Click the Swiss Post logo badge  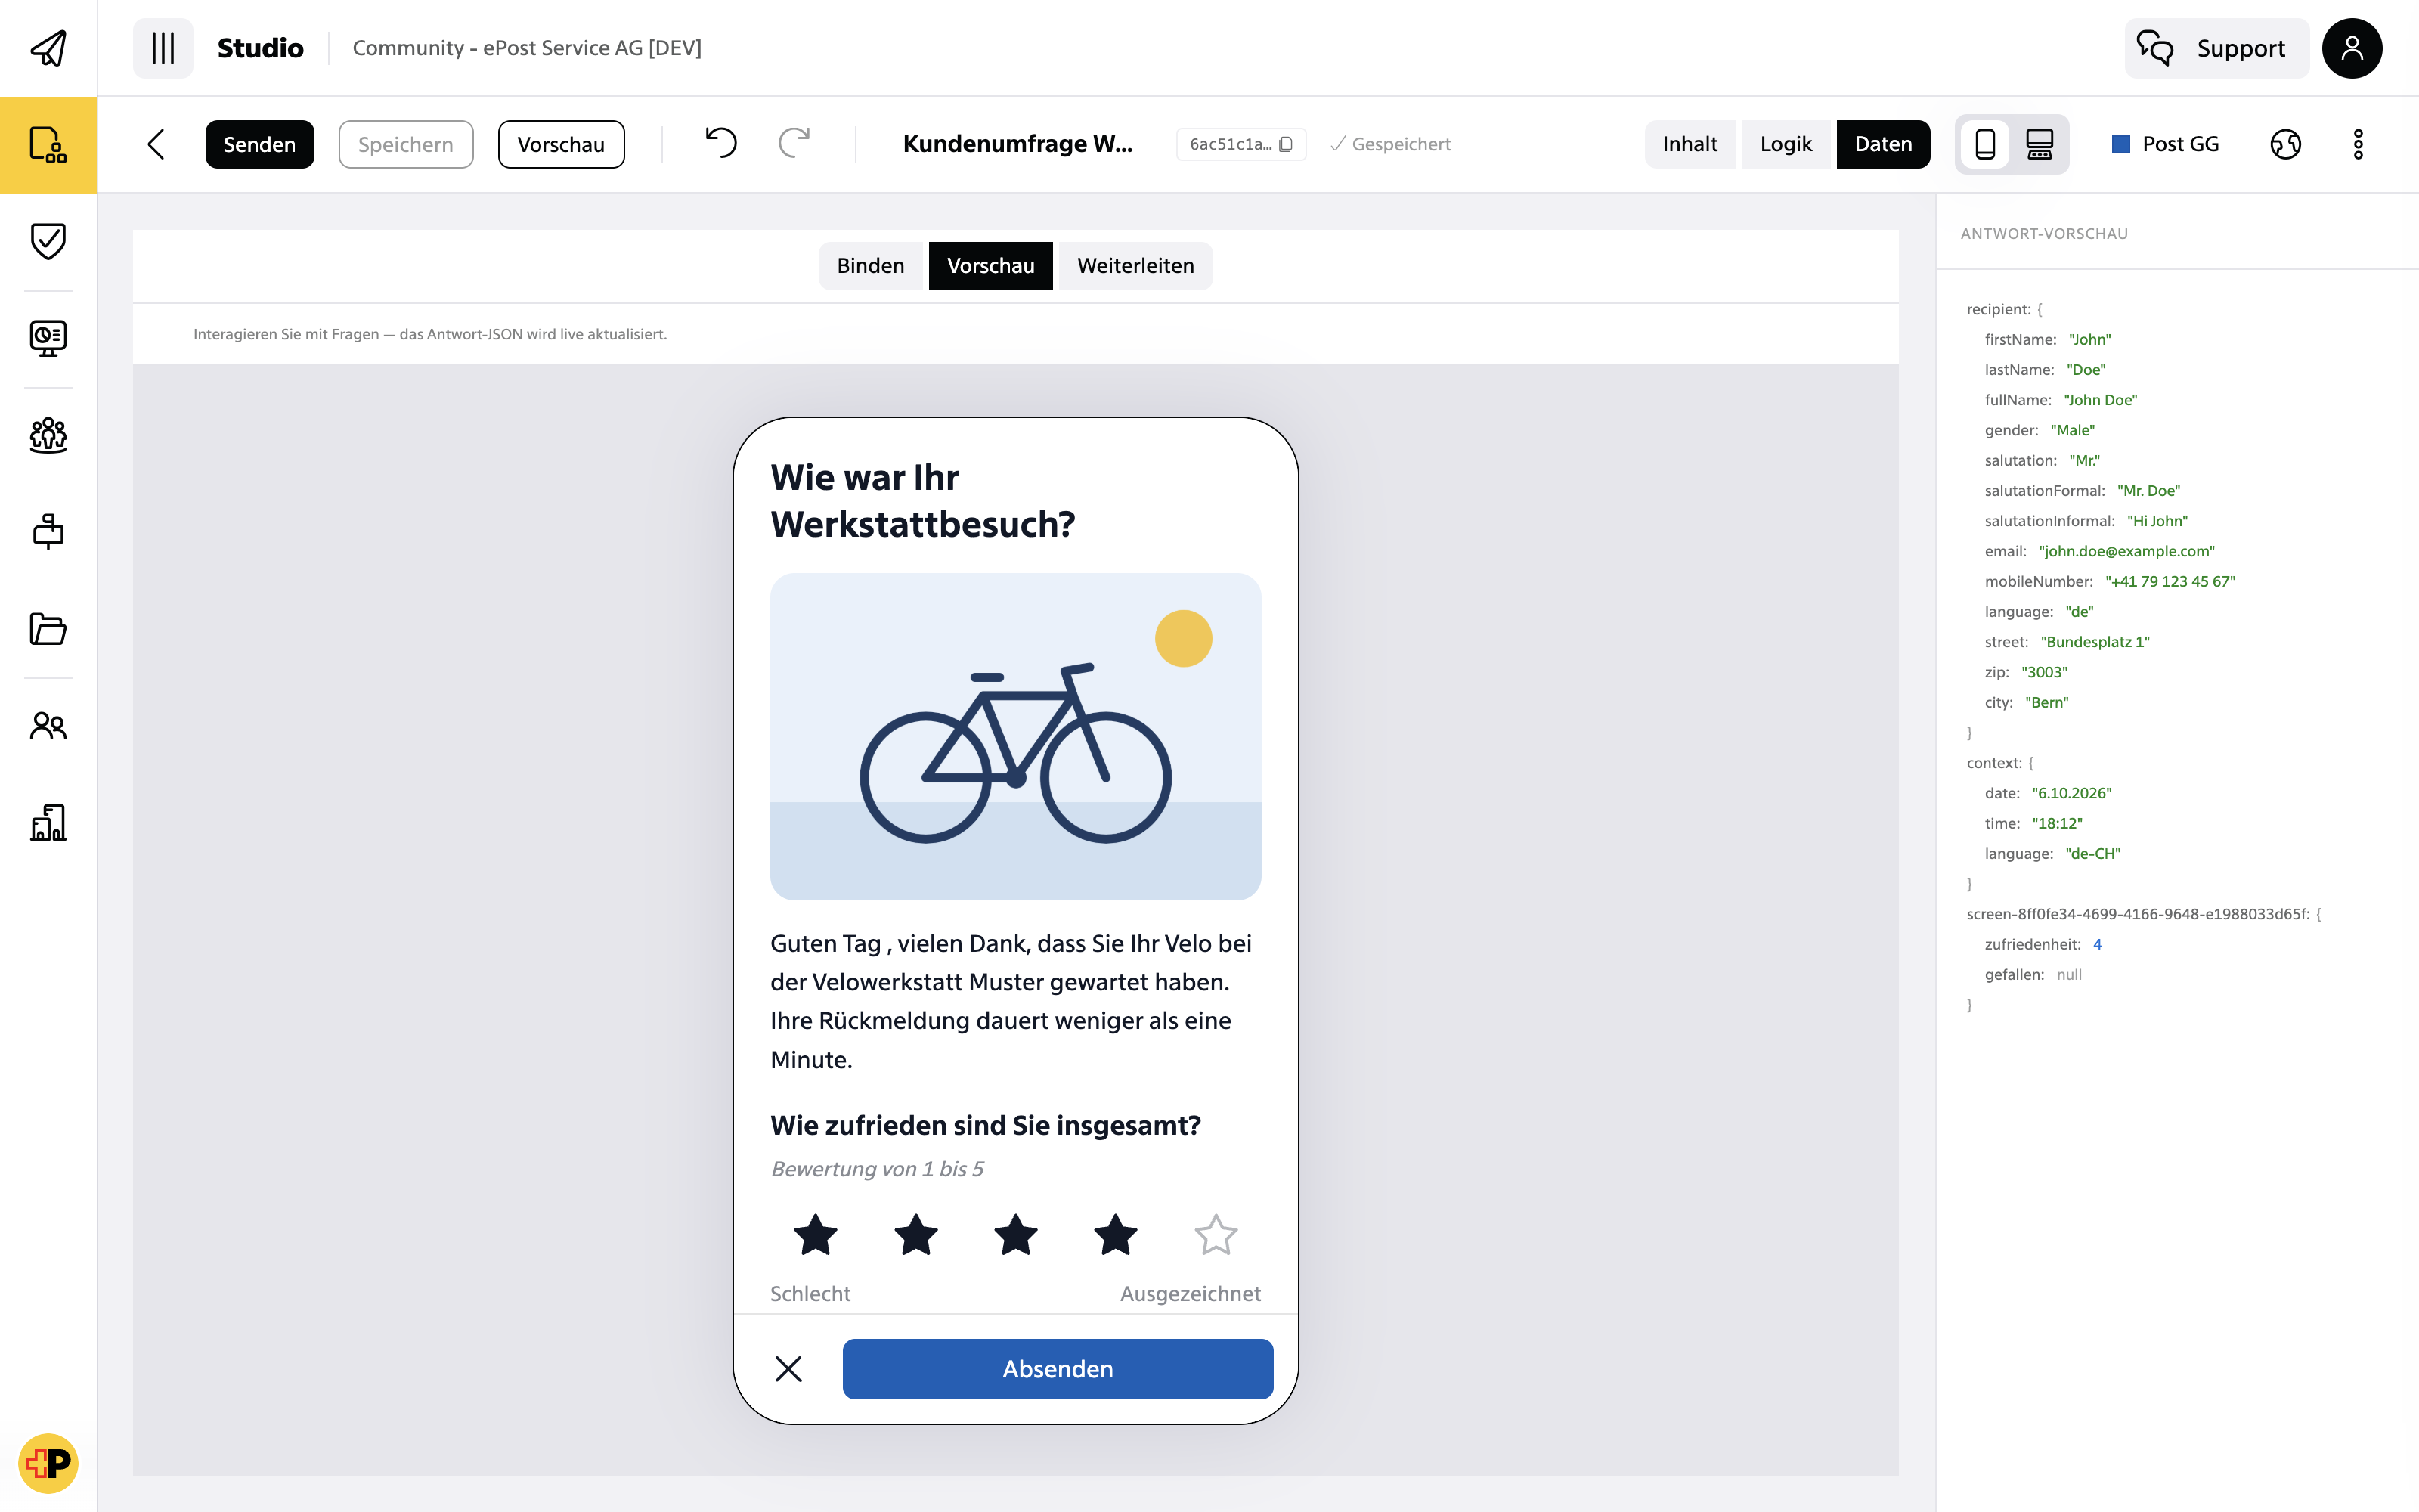pos(48,1463)
